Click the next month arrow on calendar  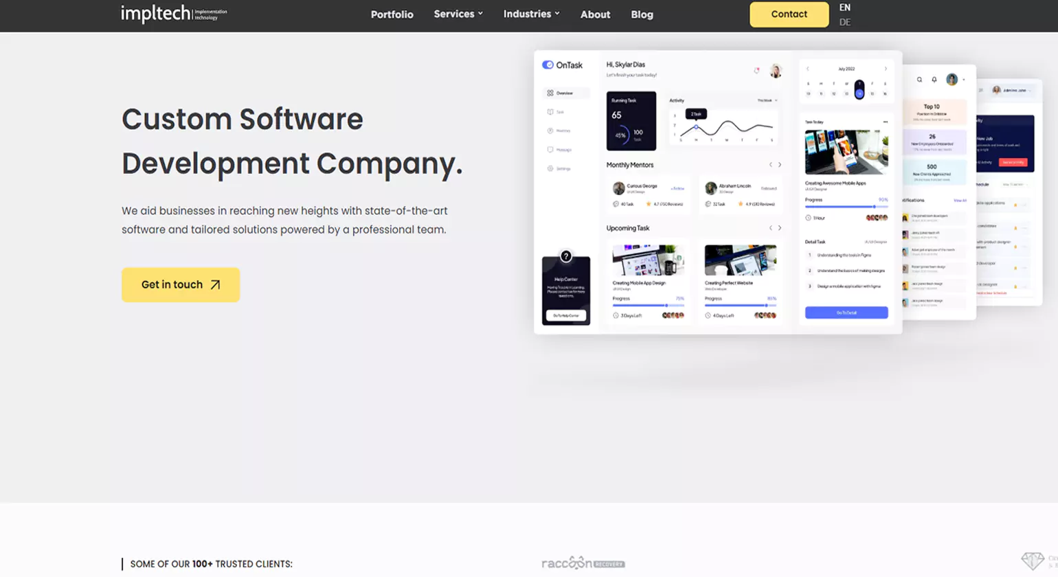click(x=886, y=69)
